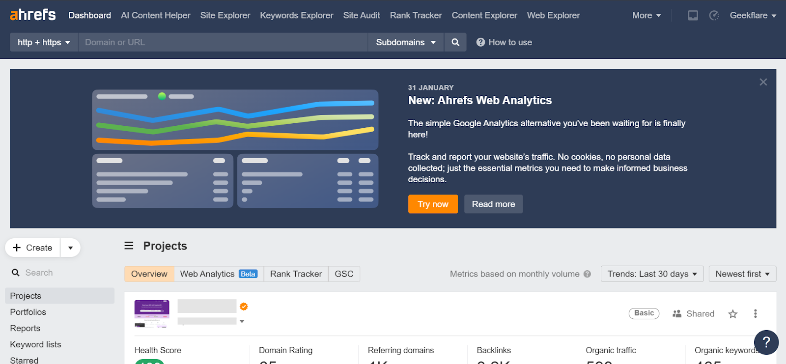This screenshot has height=364, width=786.
Task: Select the Overview tab
Action: [x=149, y=274]
